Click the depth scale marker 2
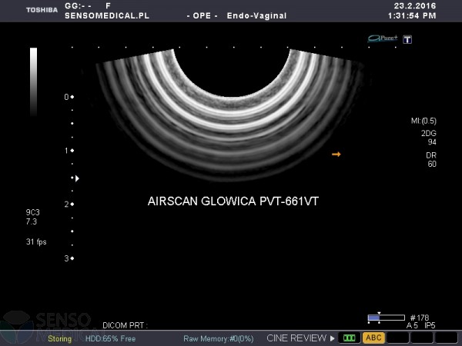462x346 pixels. (x=68, y=205)
